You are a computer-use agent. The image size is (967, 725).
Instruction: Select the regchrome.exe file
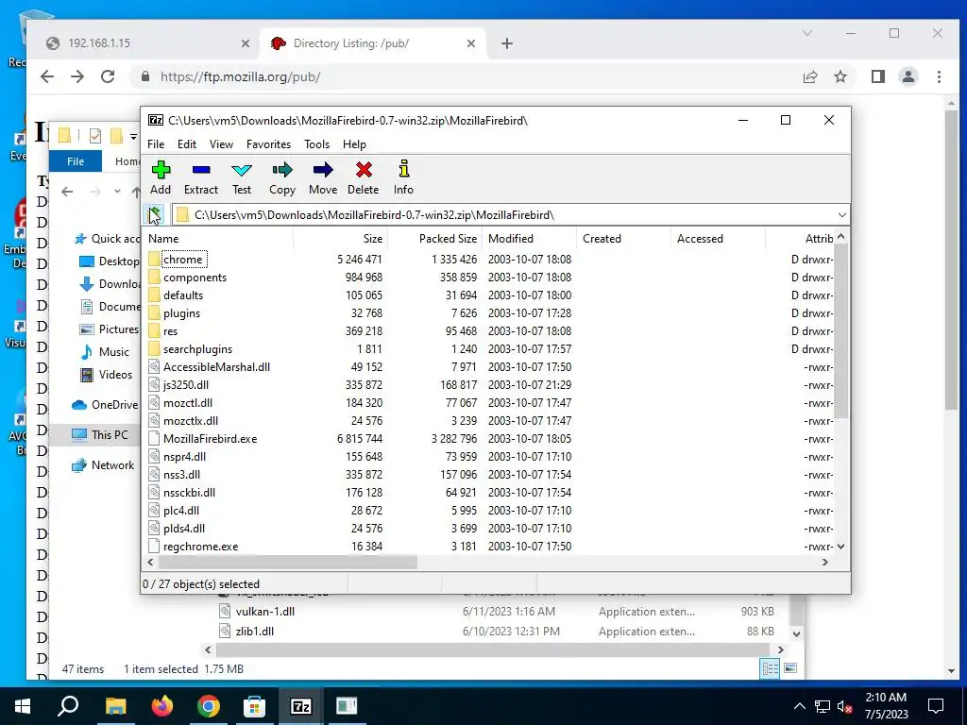coord(200,547)
